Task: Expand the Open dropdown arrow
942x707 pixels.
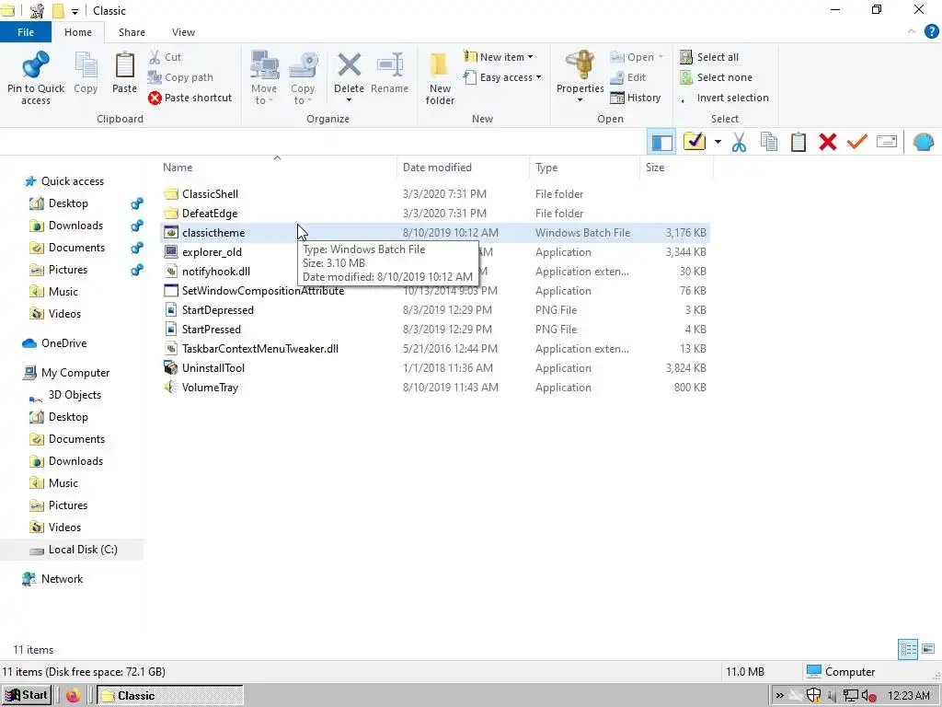Action: coord(661,57)
